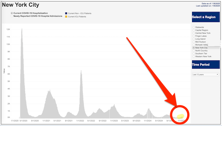Select Central New York region
This screenshot has height=141, width=222.
point(194,33)
